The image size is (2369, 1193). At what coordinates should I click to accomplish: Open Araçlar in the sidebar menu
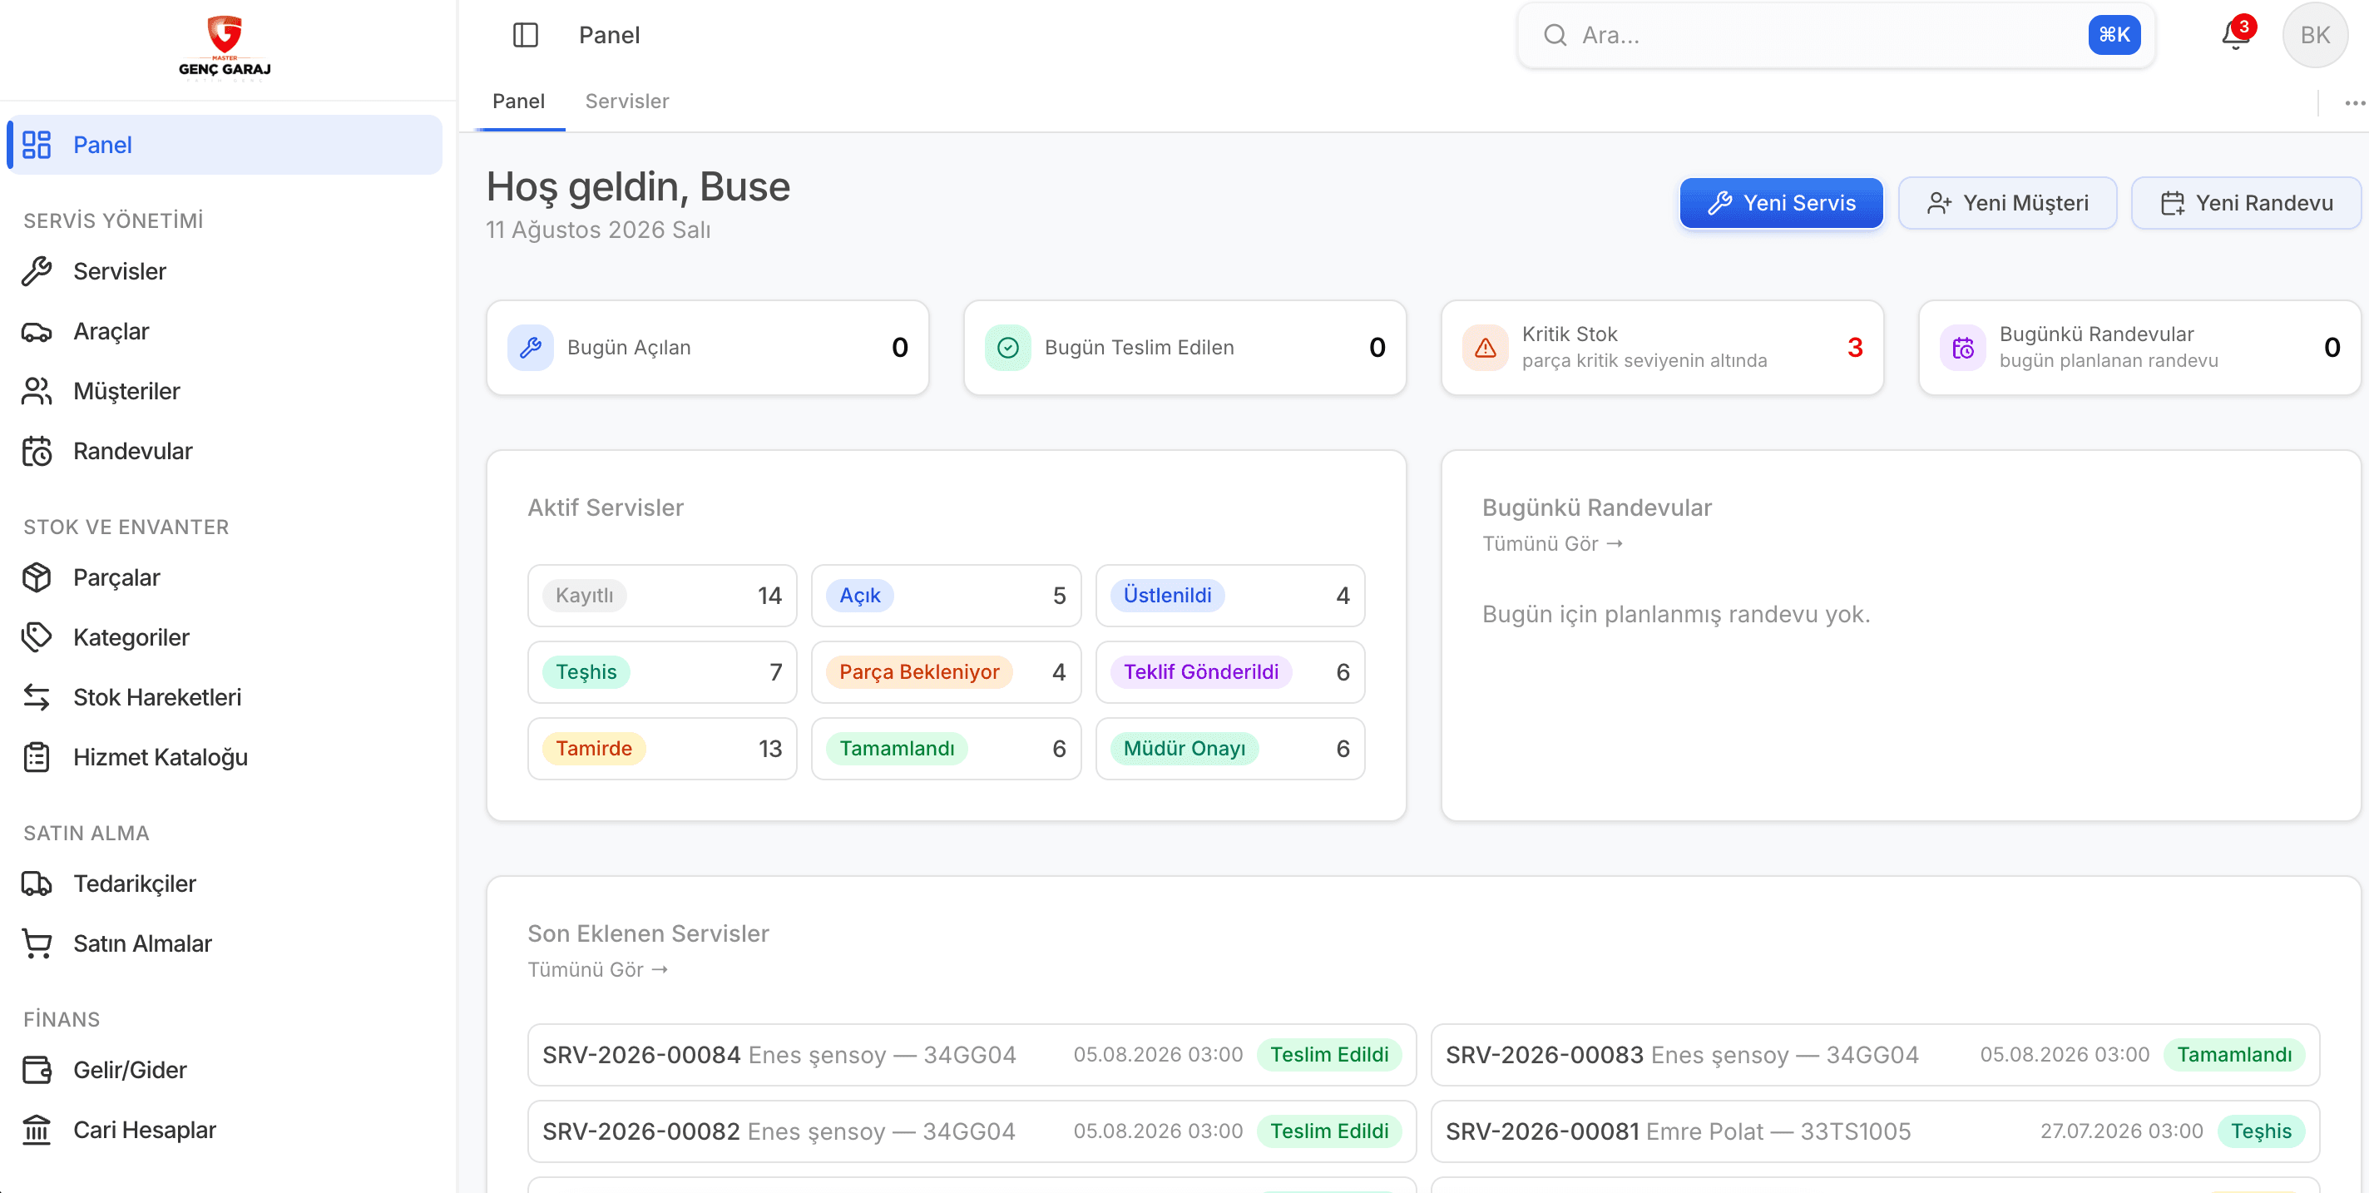point(225,331)
